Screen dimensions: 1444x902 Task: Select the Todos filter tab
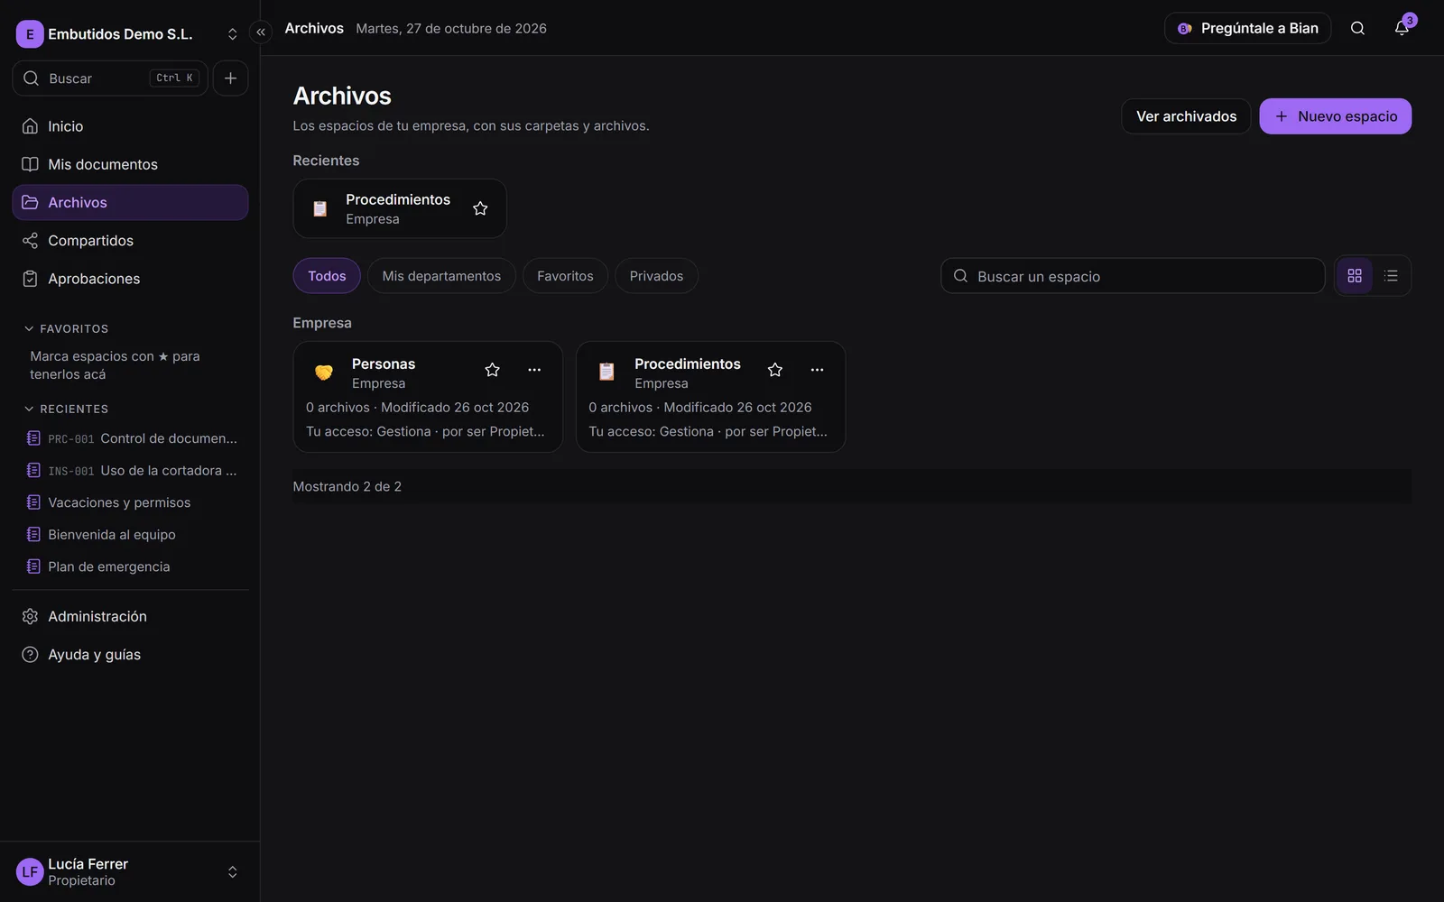click(x=327, y=276)
